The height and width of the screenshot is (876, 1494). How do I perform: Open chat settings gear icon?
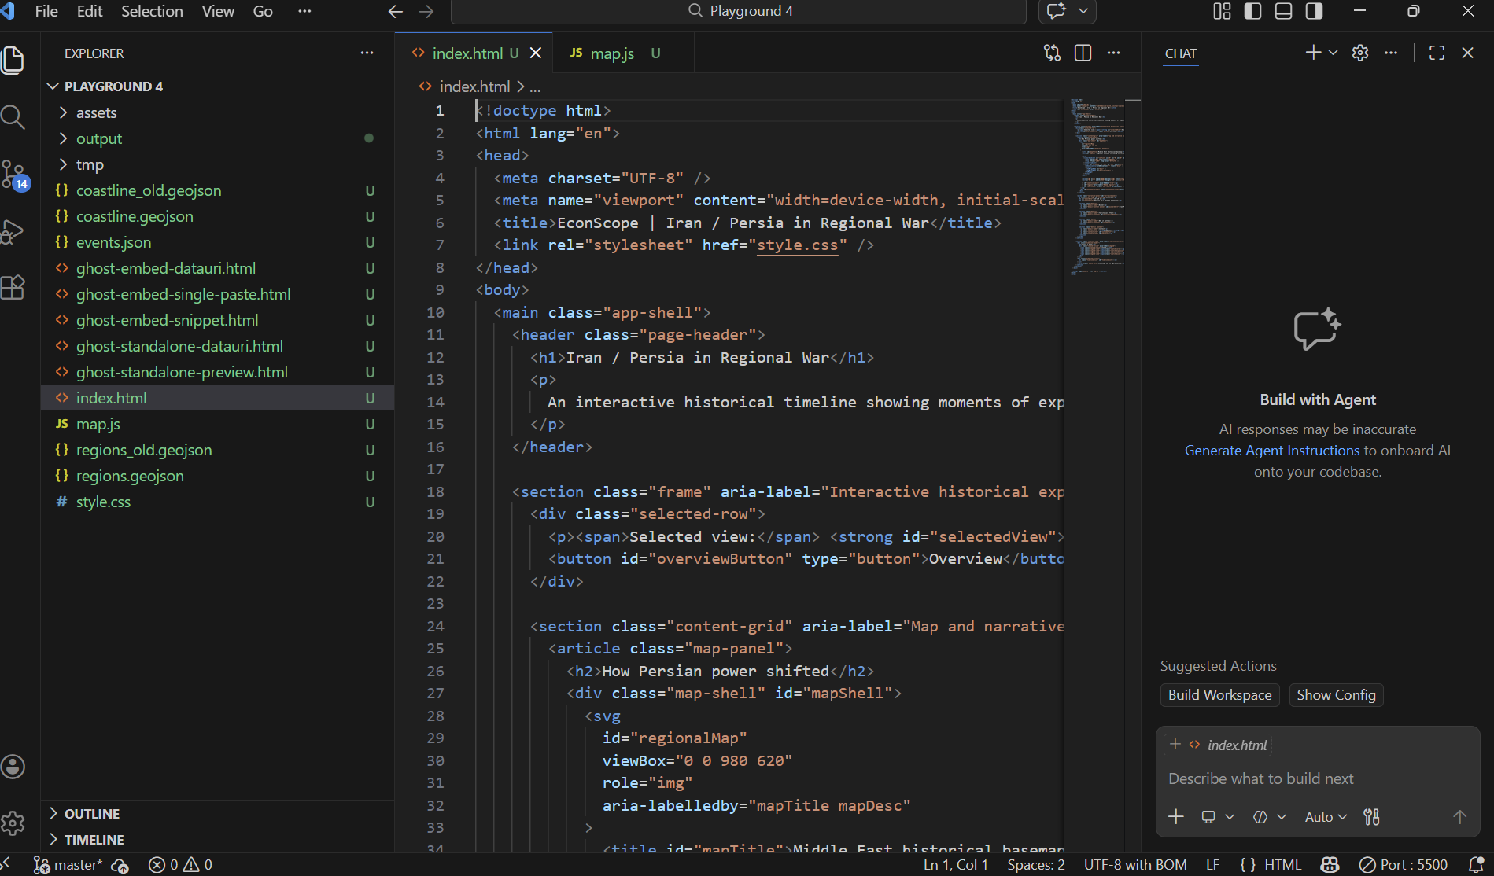pos(1359,53)
